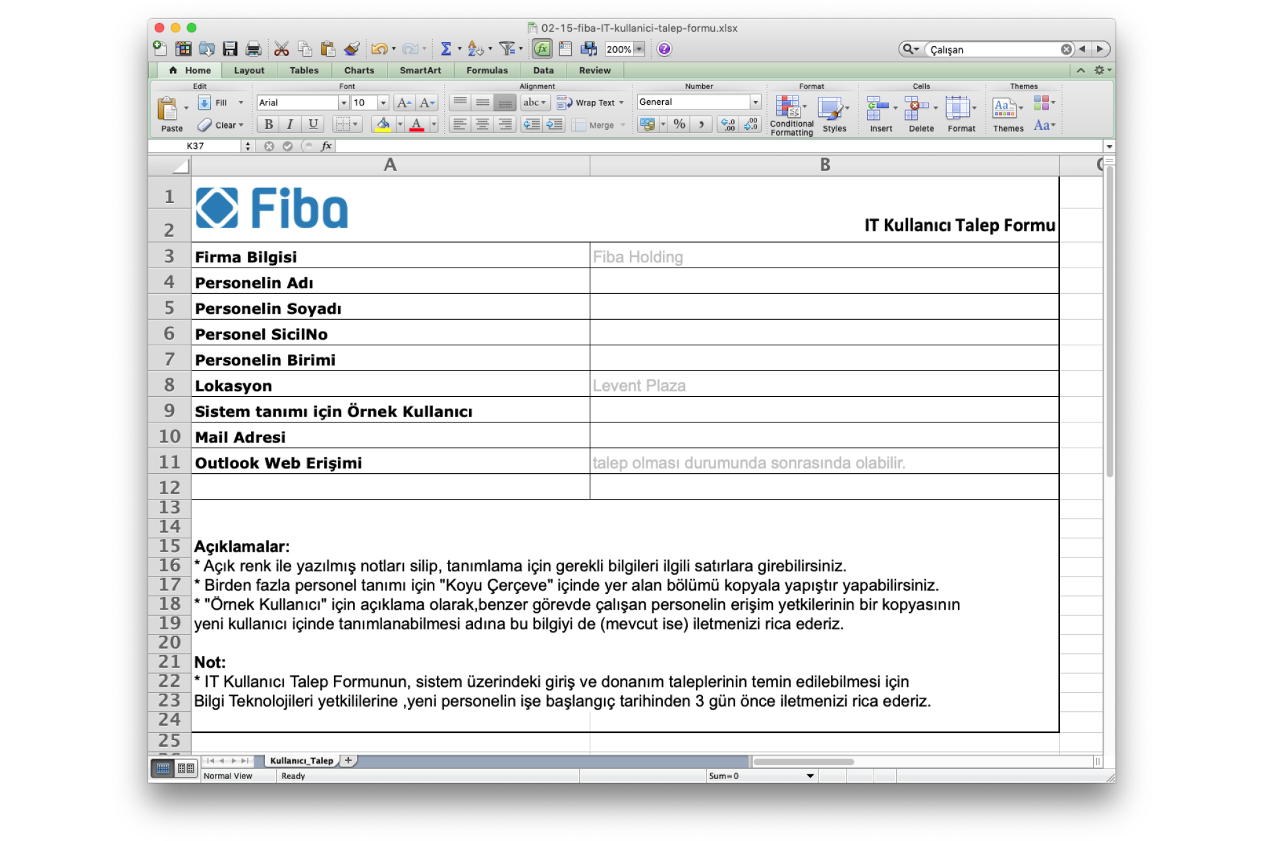Expand the 200% zoom dropdown
This screenshot has width=1265, height=841.
(x=638, y=49)
